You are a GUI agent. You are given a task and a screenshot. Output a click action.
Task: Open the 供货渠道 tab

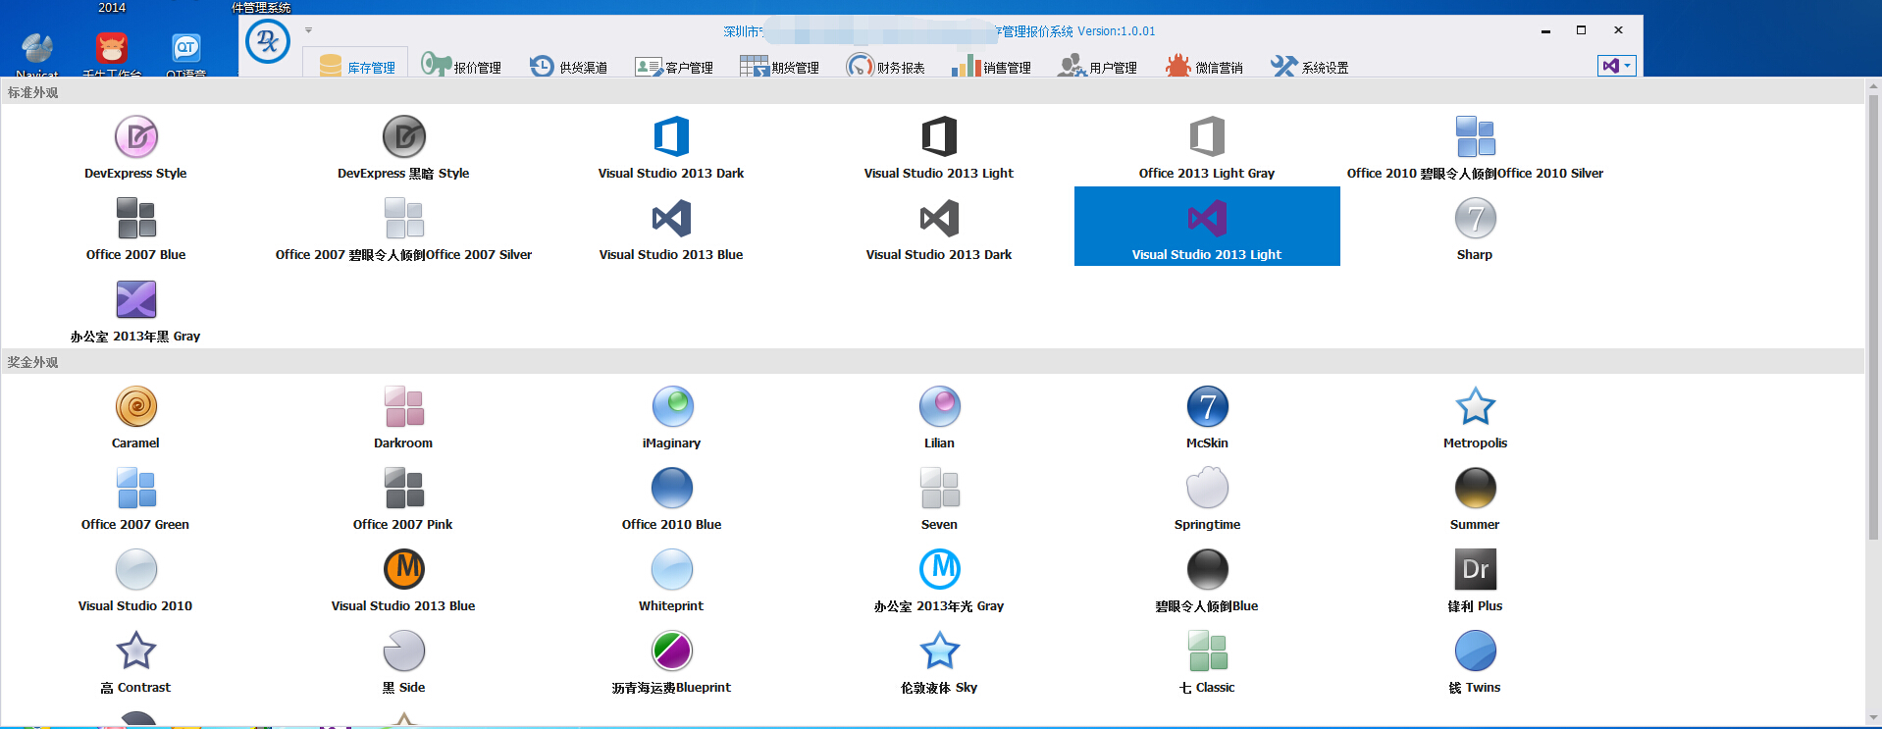(569, 67)
